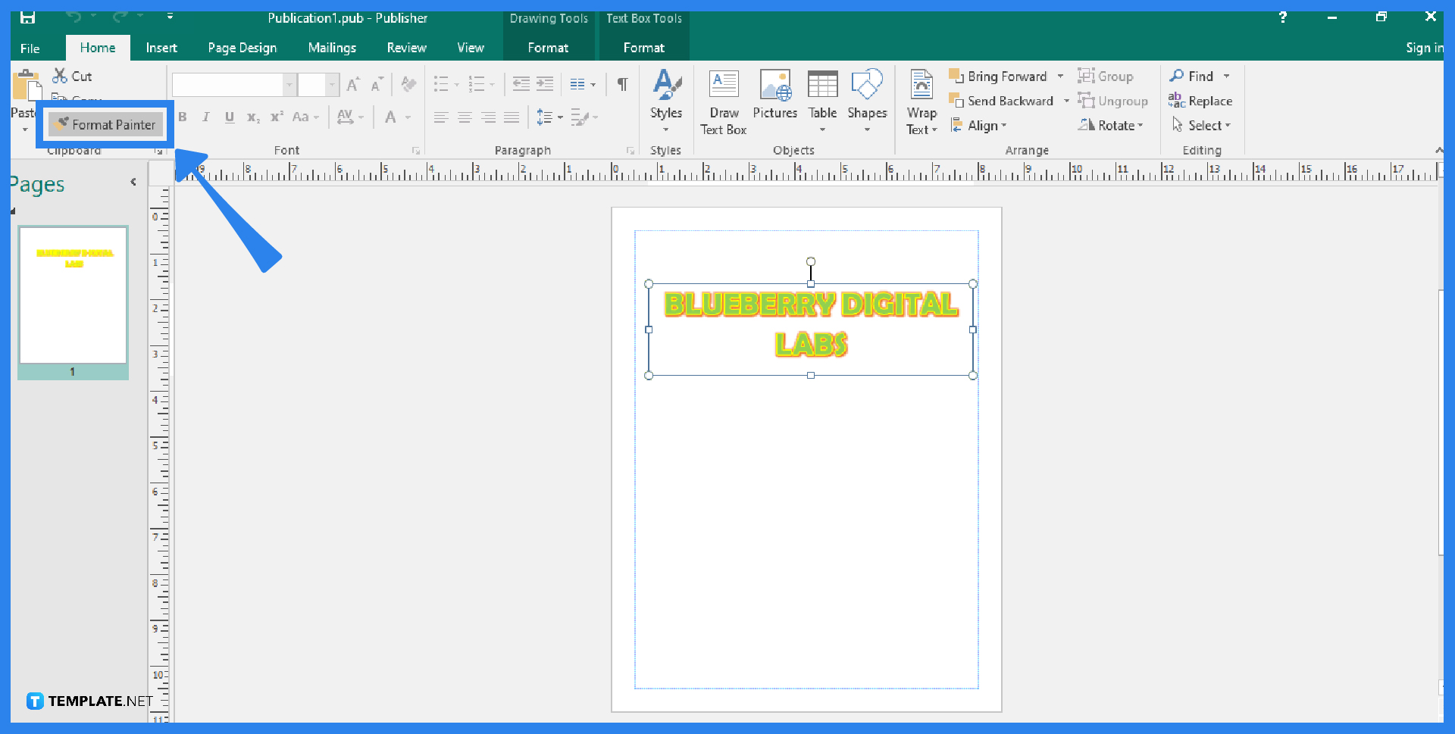Toggle italic formatting

tap(205, 117)
